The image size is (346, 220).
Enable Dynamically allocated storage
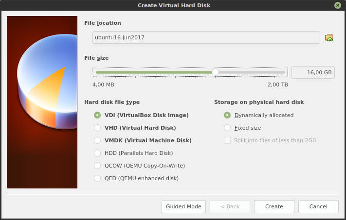pos(227,115)
